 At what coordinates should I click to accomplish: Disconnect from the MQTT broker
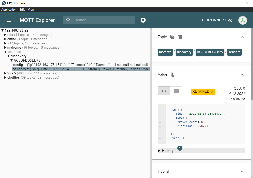(x=217, y=20)
